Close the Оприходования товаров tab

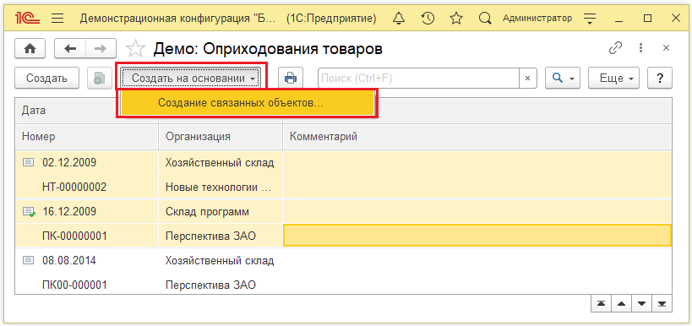click(x=667, y=48)
